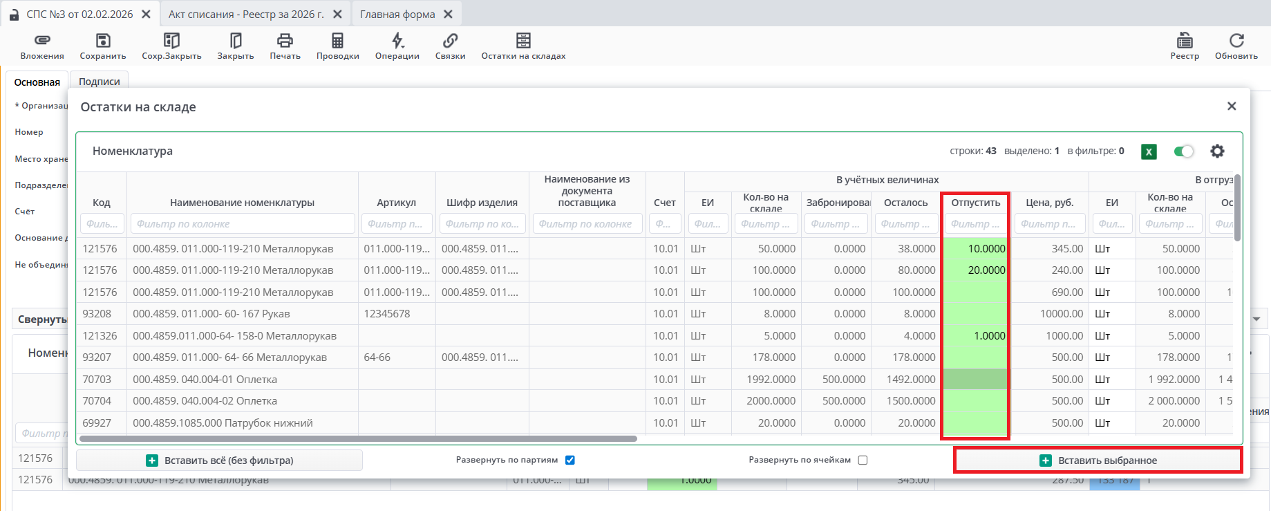
Task: Export table via green Excel icon
Action: point(1149,151)
